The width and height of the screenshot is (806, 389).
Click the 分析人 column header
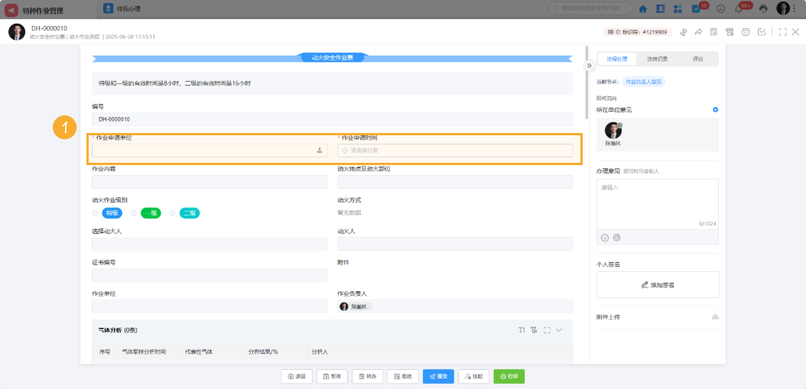click(320, 352)
